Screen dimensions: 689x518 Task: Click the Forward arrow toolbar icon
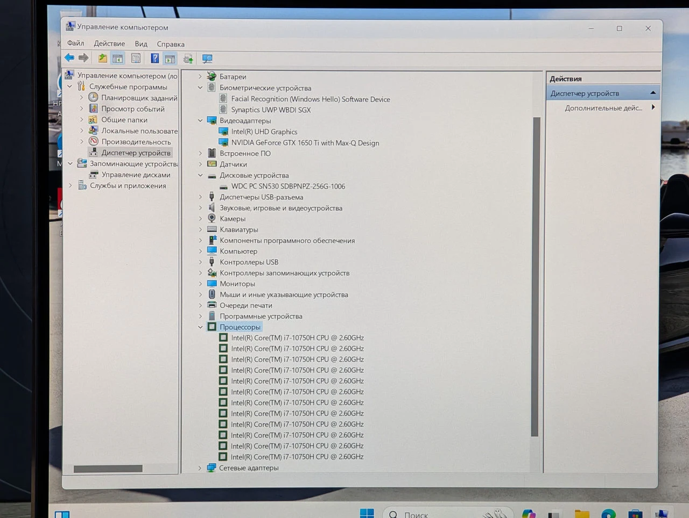83,58
